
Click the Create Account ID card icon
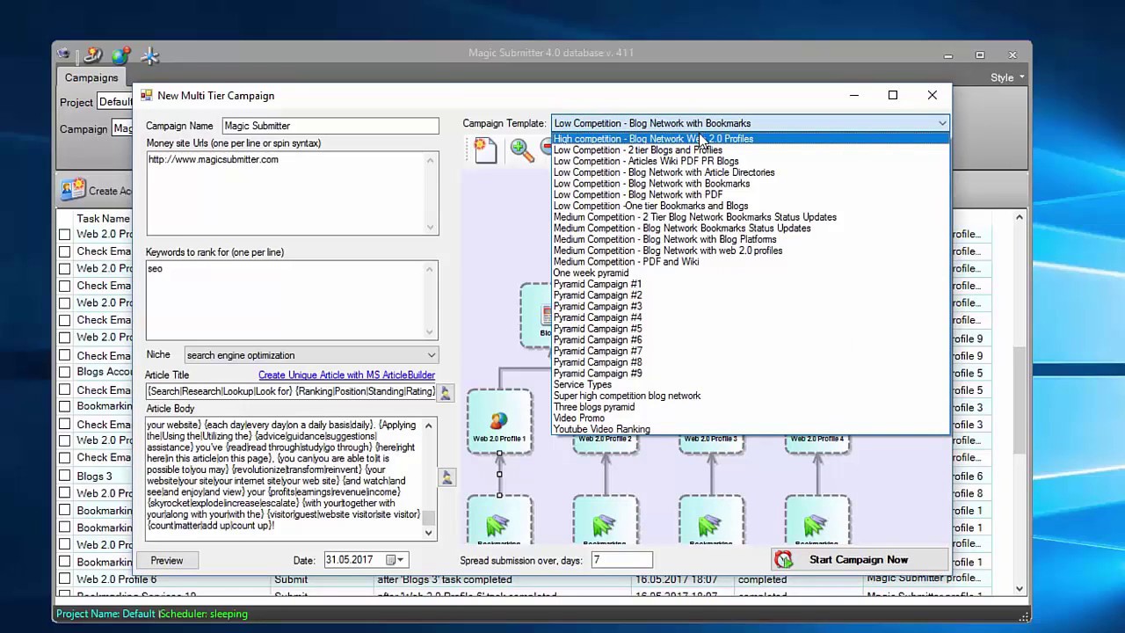[x=73, y=190]
